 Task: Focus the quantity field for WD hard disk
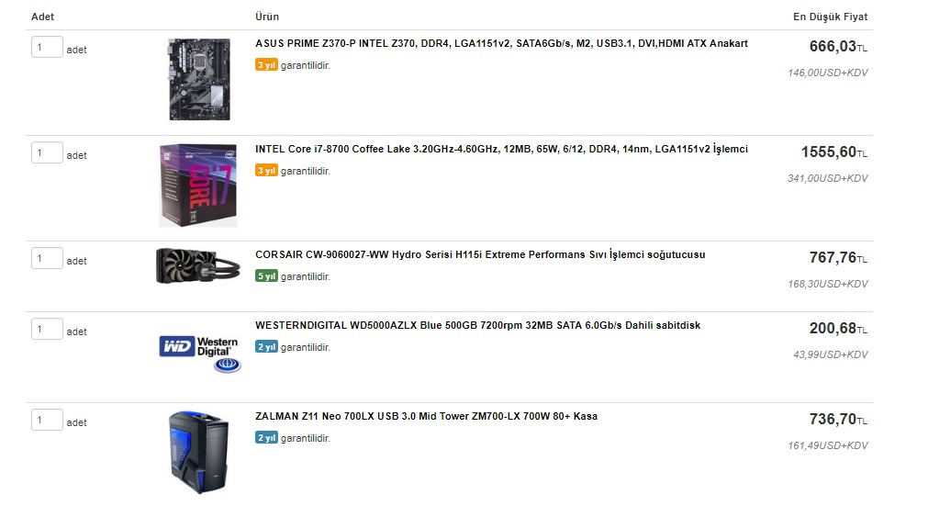(x=47, y=329)
